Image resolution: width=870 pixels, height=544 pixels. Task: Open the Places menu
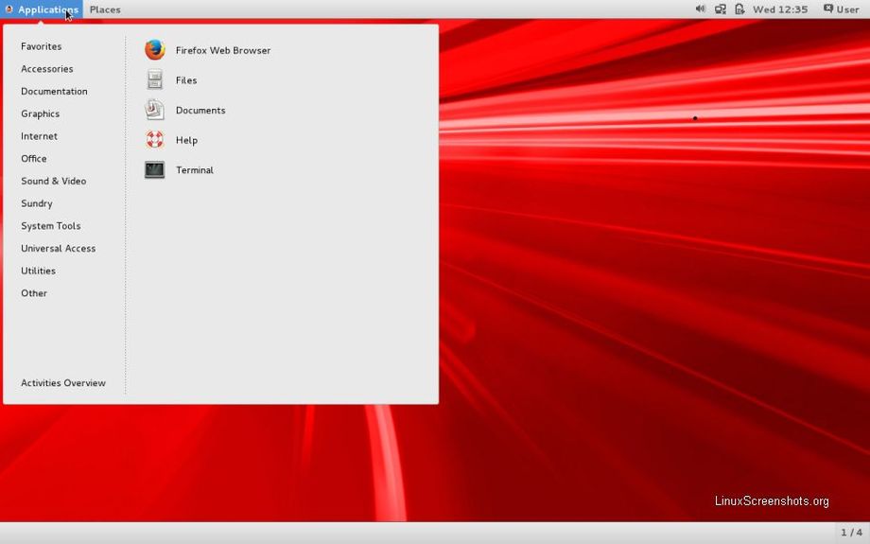[x=105, y=9]
